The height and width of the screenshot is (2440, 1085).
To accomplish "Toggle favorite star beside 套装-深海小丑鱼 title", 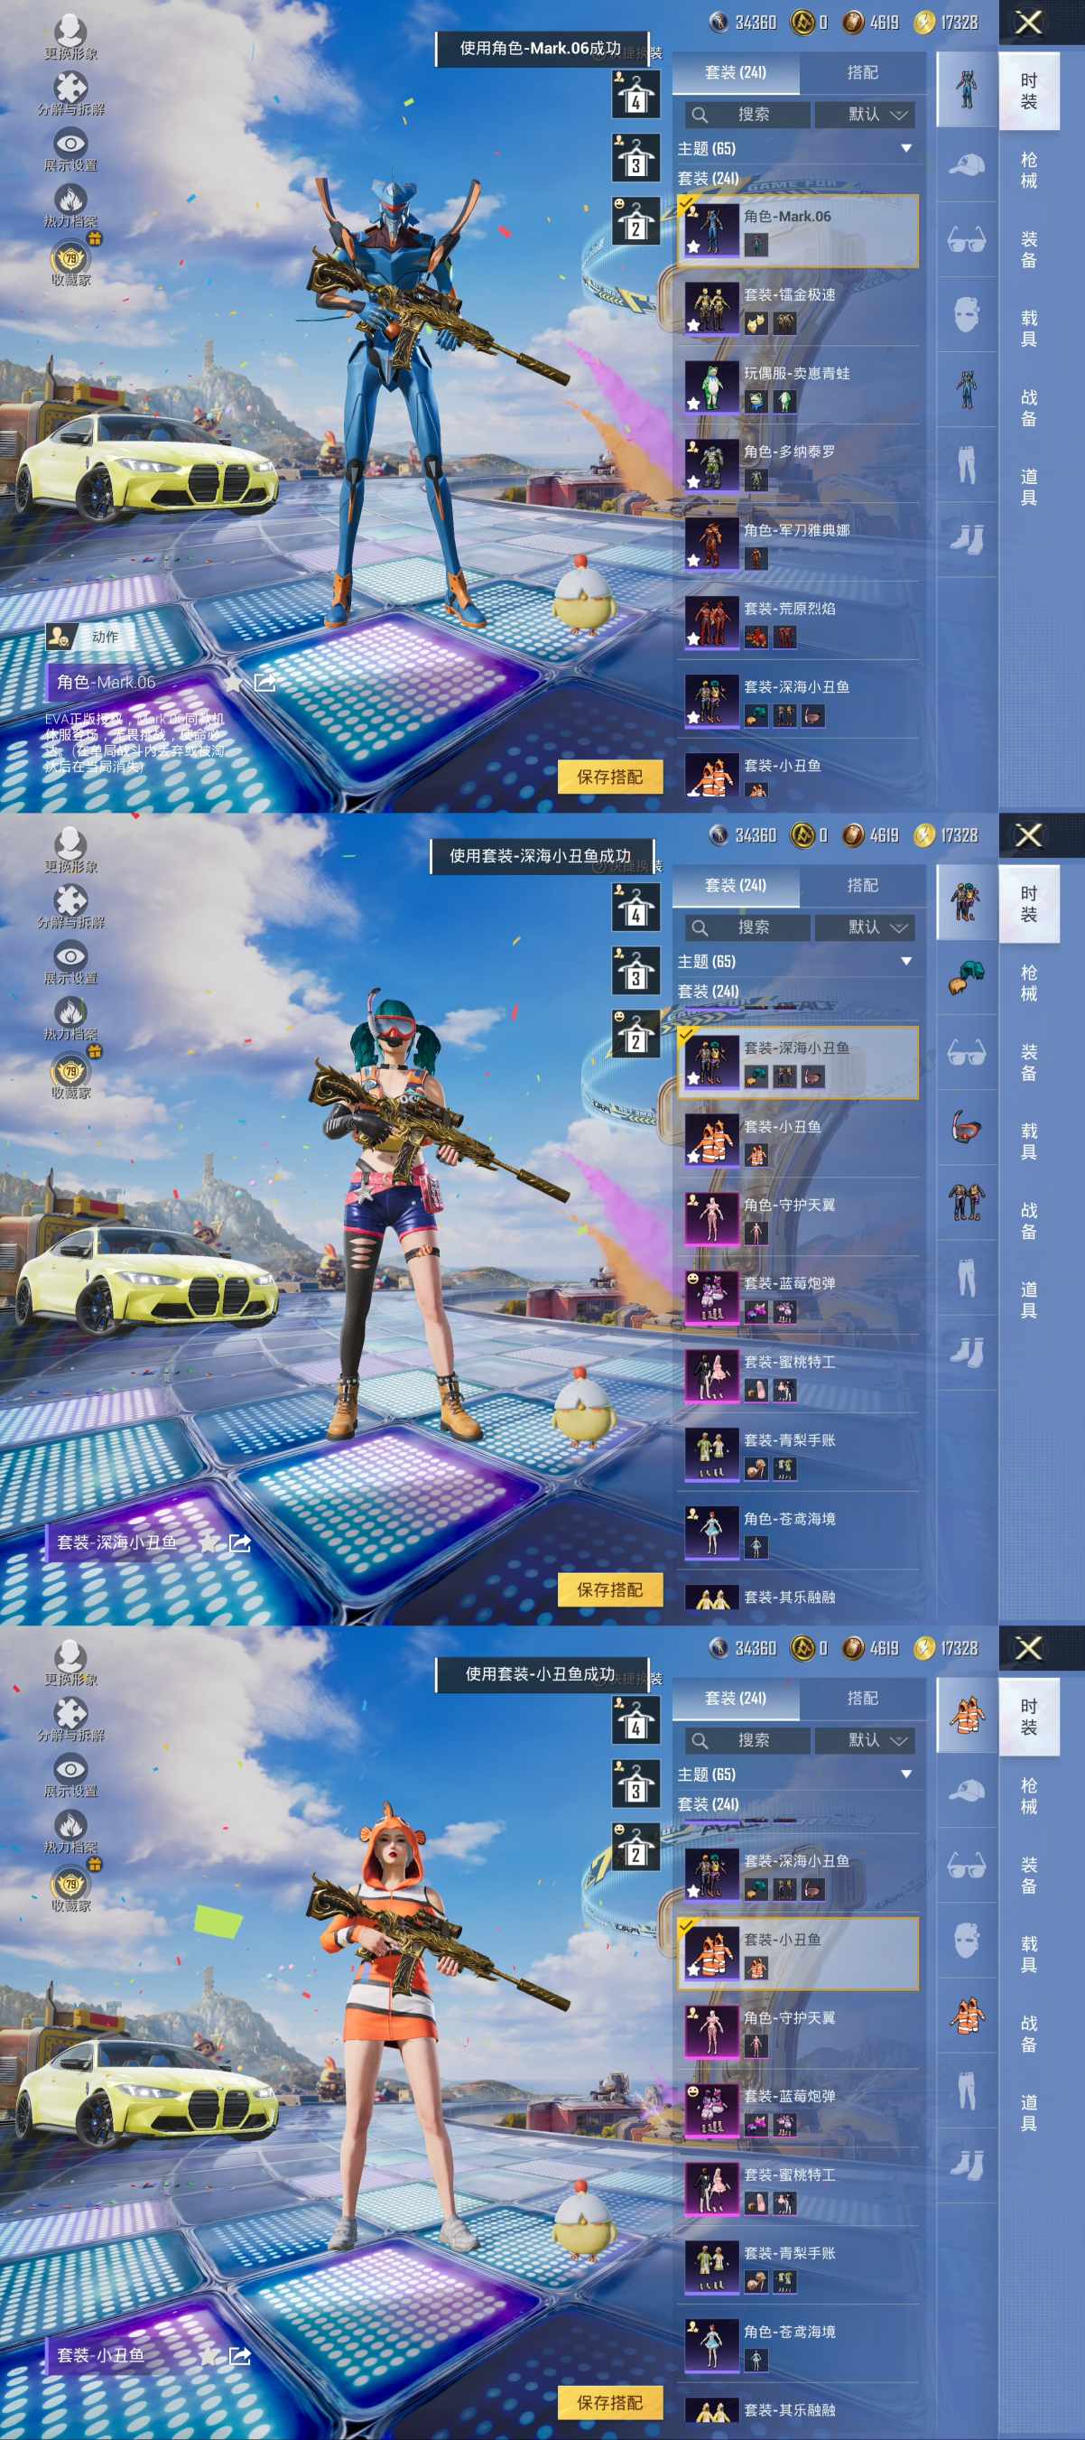I will (x=209, y=1542).
